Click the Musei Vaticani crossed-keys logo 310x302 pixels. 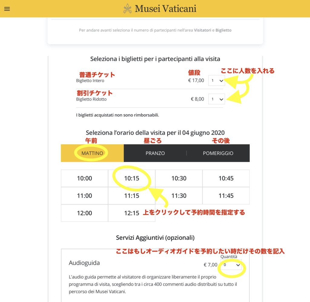tap(127, 9)
